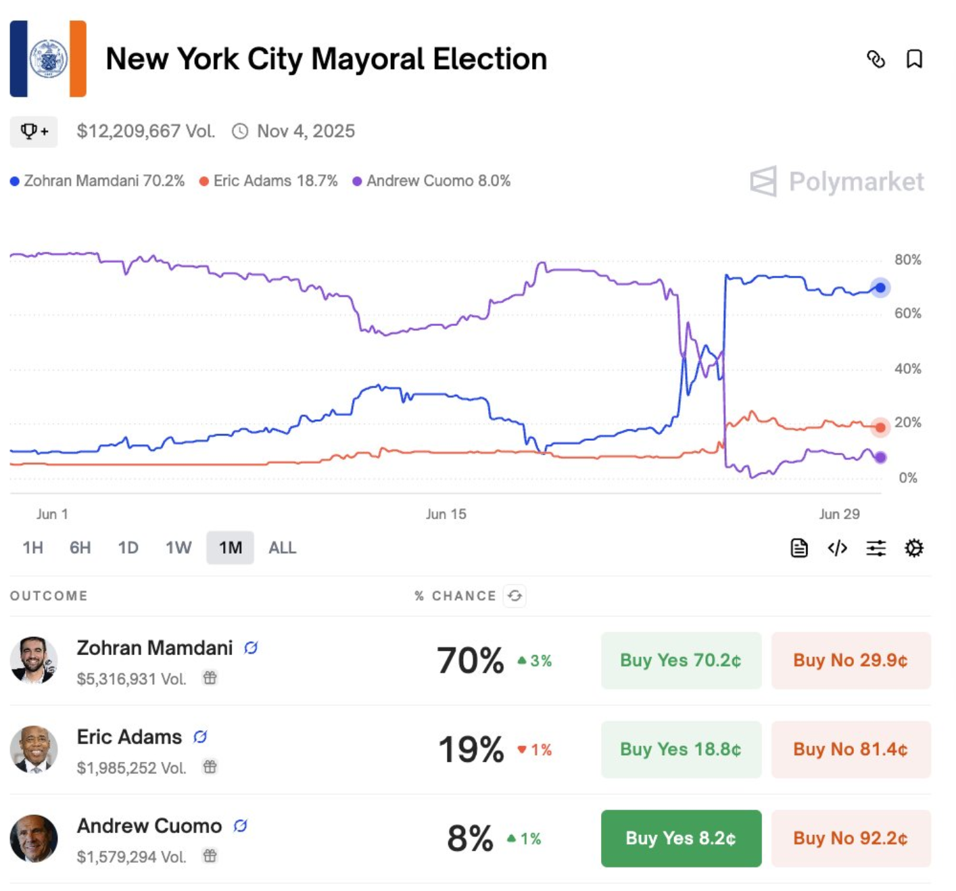The height and width of the screenshot is (891, 956).
Task: Open the document notes icon below chart
Action: click(799, 548)
